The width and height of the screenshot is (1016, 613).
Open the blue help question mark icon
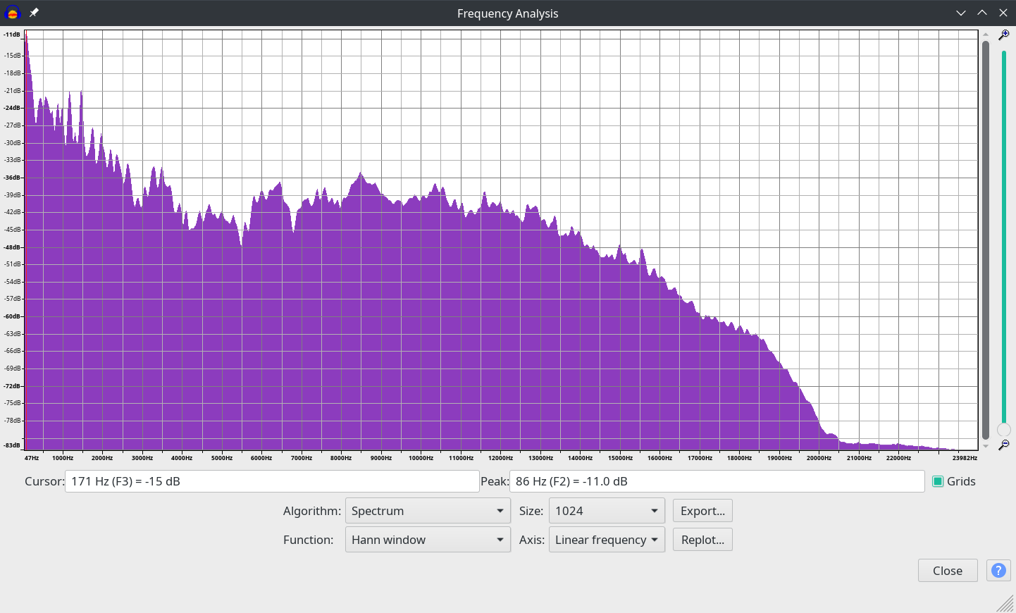[x=998, y=571]
